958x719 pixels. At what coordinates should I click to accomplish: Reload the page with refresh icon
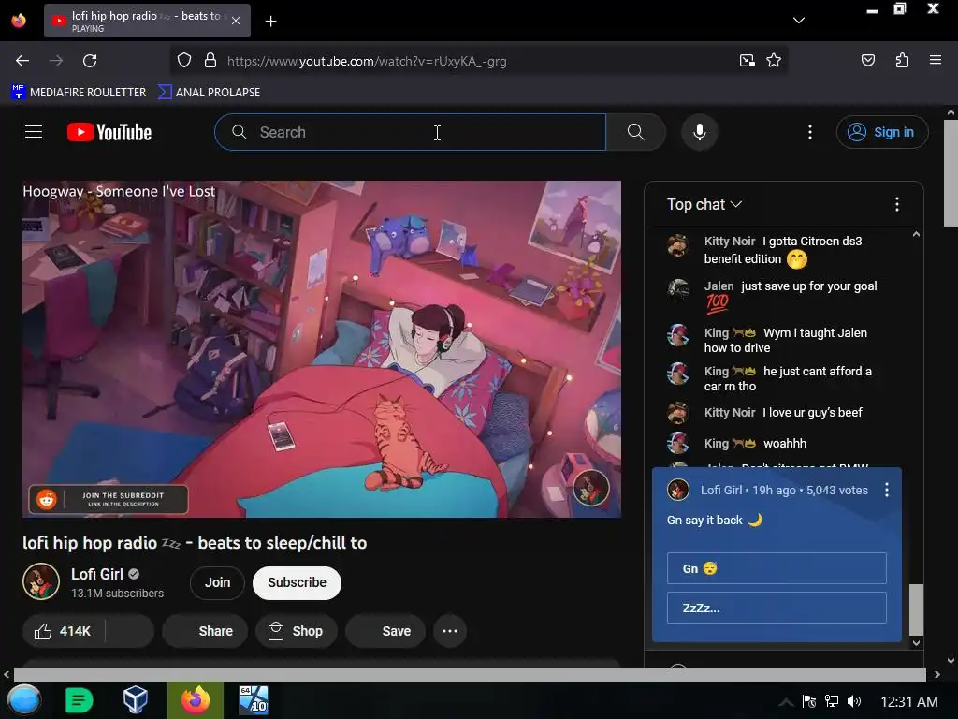(90, 61)
